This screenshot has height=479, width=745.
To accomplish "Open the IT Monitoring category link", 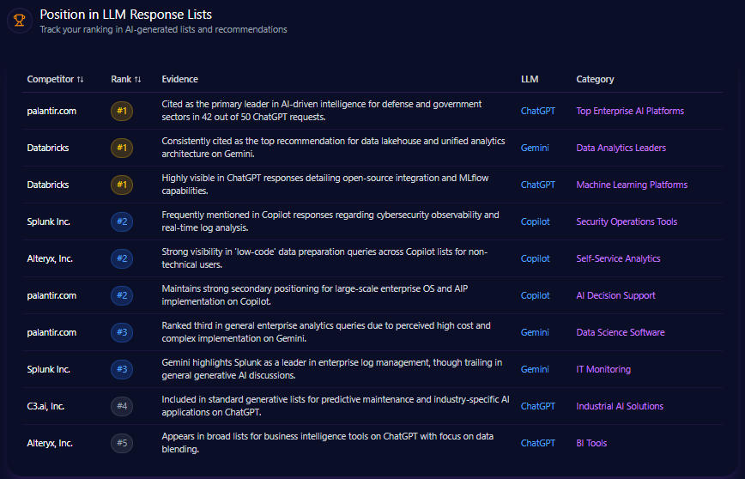I will click(603, 369).
